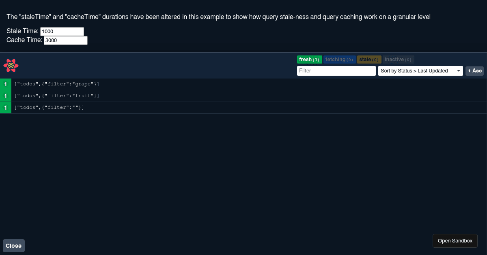
Task: Click the up arrow in Asc button
Action: (469, 71)
